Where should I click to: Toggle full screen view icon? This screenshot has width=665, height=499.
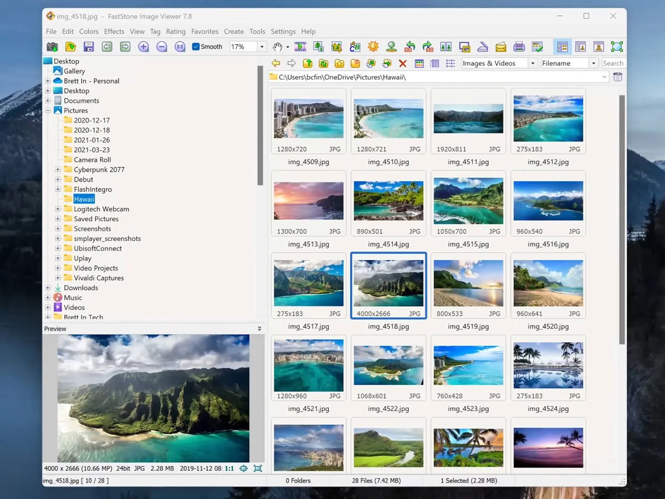617,47
